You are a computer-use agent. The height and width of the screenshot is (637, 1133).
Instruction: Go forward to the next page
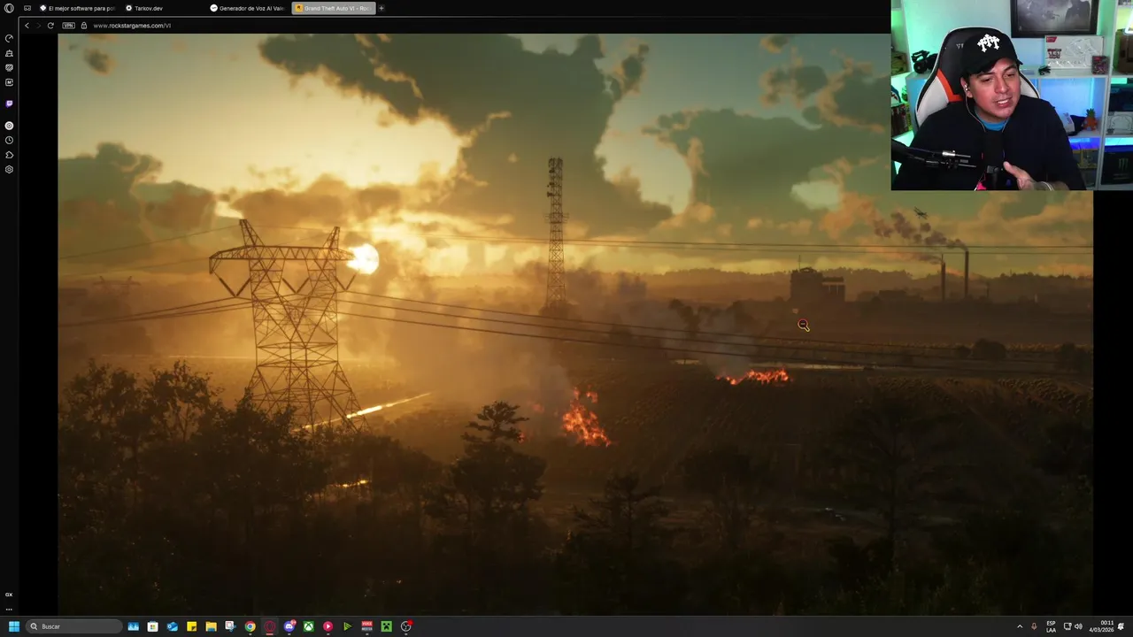(38, 26)
